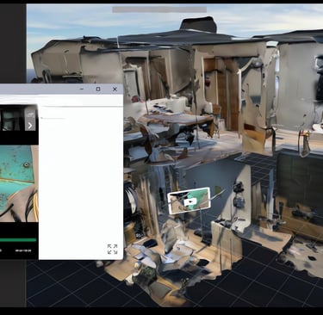Click the chimney on the scanned roof
Screen dimensions: 323x315
point(199,25)
